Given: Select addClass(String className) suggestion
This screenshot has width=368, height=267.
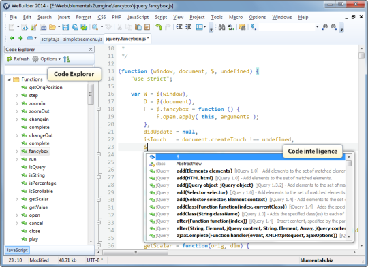Looking at the screenshot, I should click(208, 214).
